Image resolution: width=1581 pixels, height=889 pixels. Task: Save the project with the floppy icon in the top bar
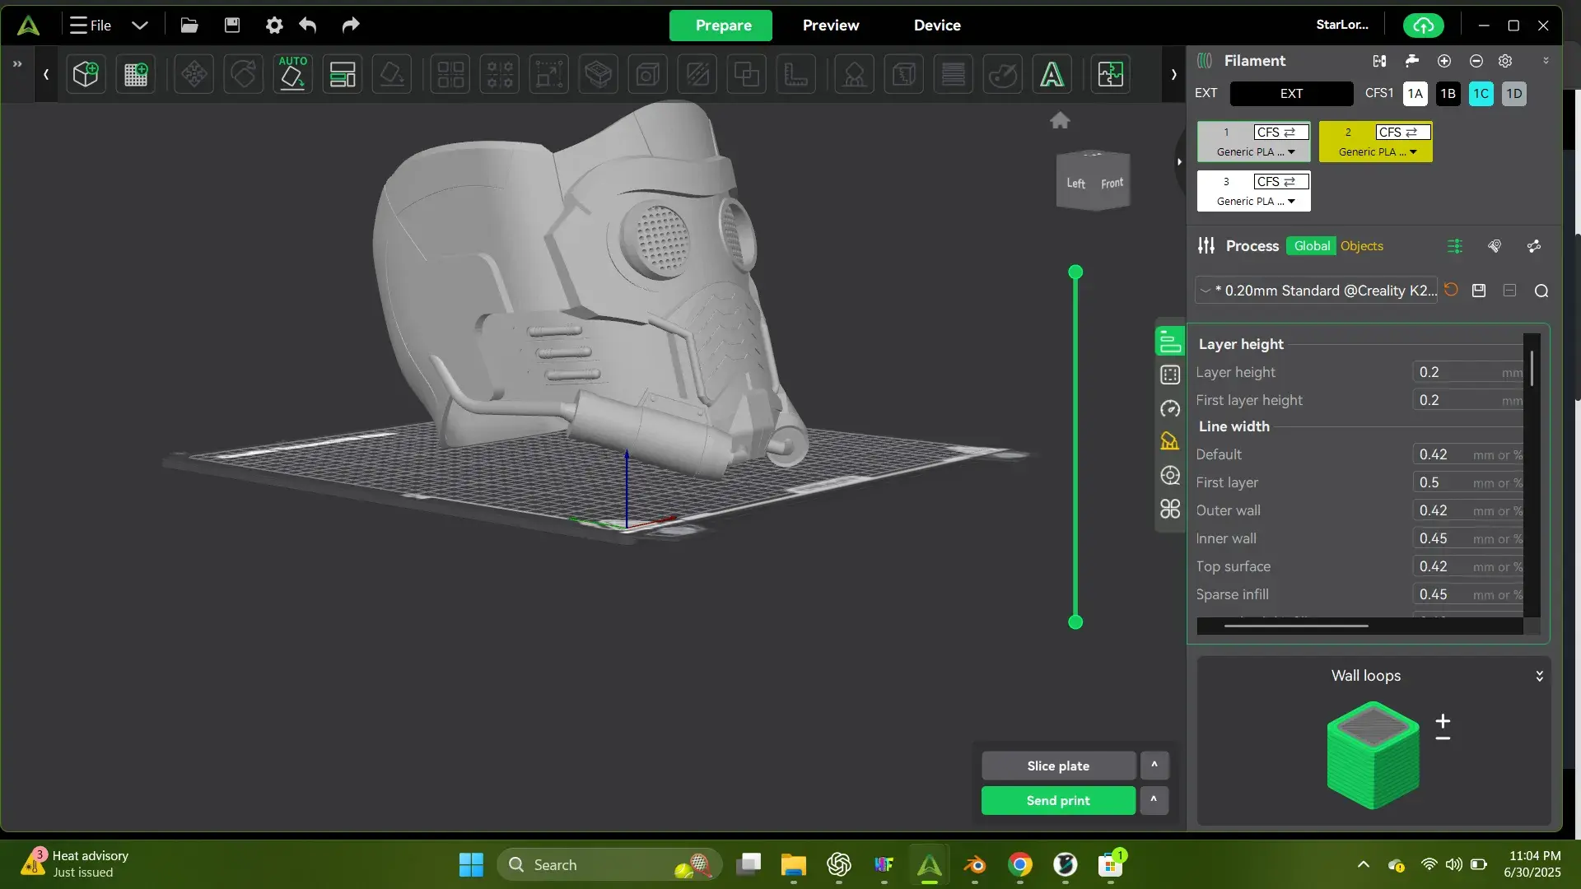point(232,26)
